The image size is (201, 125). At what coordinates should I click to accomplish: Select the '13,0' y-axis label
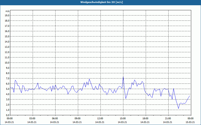[7, 47]
